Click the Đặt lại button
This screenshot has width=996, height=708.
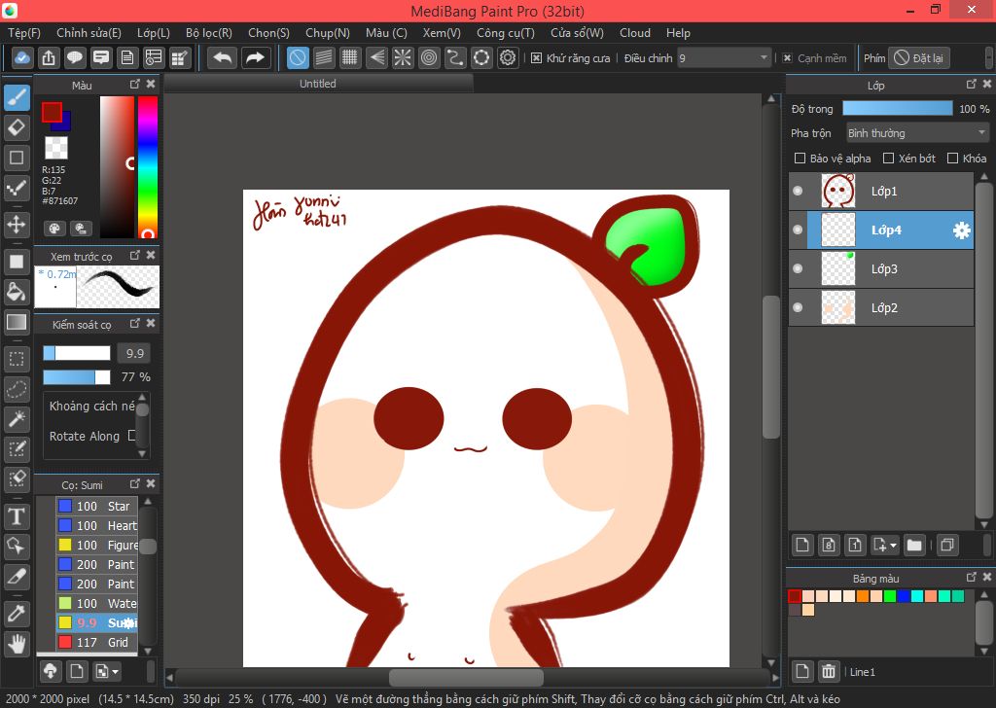[x=919, y=58]
